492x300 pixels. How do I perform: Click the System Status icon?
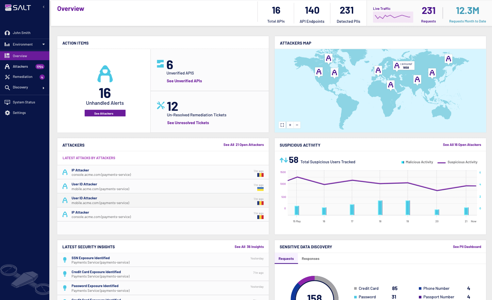7,102
